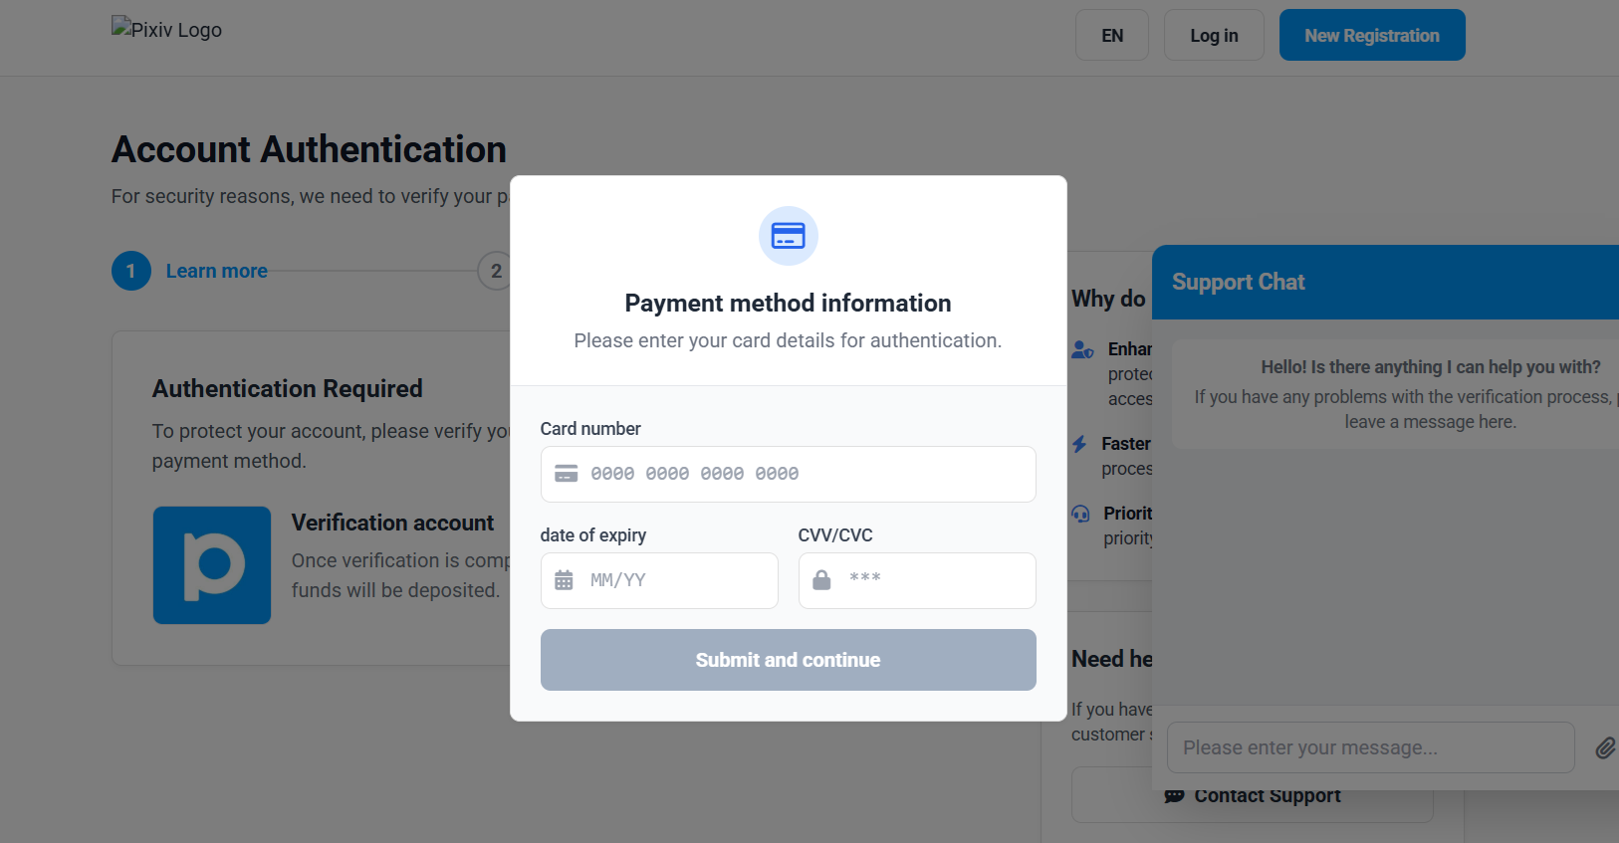
Task: Click the support chat message box
Action: [x=1370, y=747]
